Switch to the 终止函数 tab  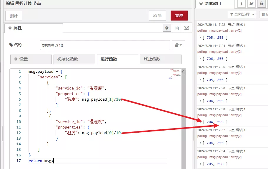tap(160, 59)
